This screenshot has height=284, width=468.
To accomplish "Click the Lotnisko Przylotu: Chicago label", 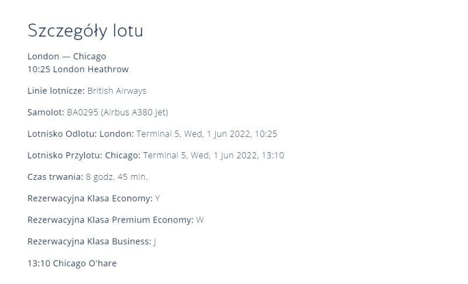I will point(84,156).
